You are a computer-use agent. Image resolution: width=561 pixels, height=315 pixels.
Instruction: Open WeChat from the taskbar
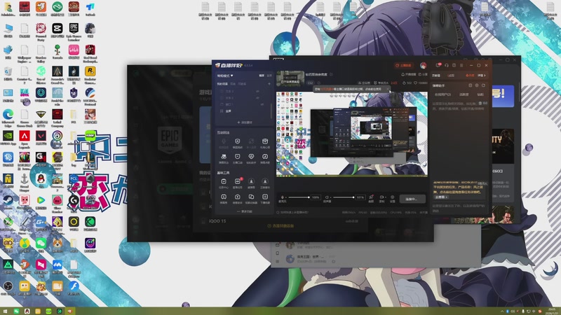pyautogui.click(x=16, y=311)
